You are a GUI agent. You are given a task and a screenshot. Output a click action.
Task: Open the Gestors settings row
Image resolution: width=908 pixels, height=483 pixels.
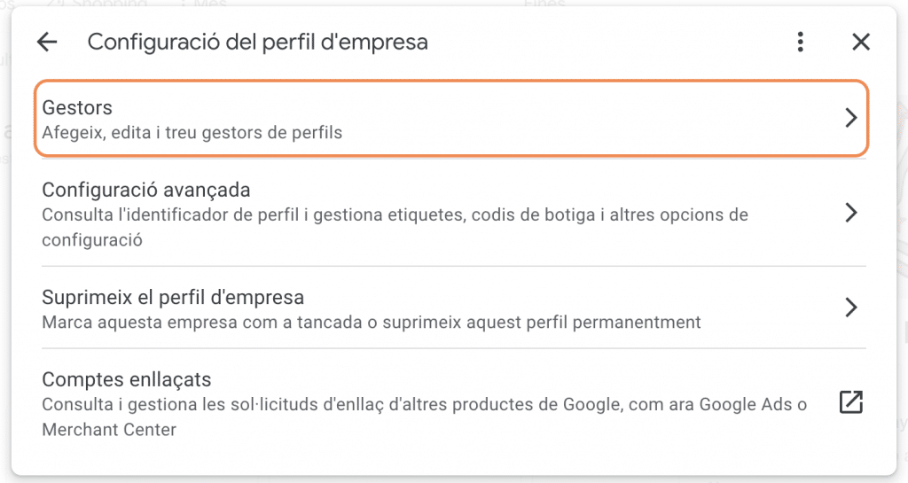(x=451, y=119)
